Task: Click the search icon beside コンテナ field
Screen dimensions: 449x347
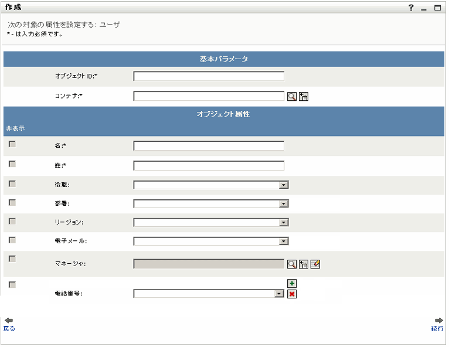Action: click(292, 97)
